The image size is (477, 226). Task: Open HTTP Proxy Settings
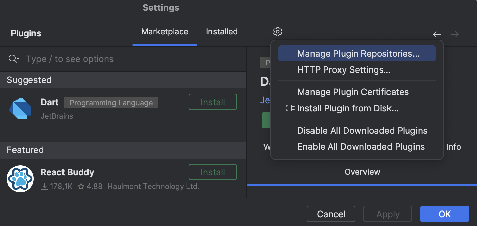tap(344, 70)
